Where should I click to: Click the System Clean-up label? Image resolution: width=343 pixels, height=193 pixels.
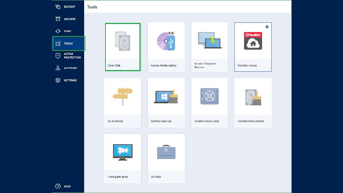[x=161, y=121]
